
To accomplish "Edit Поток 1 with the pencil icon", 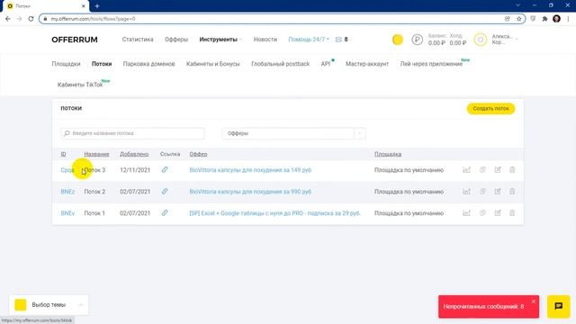I will 498,213.
